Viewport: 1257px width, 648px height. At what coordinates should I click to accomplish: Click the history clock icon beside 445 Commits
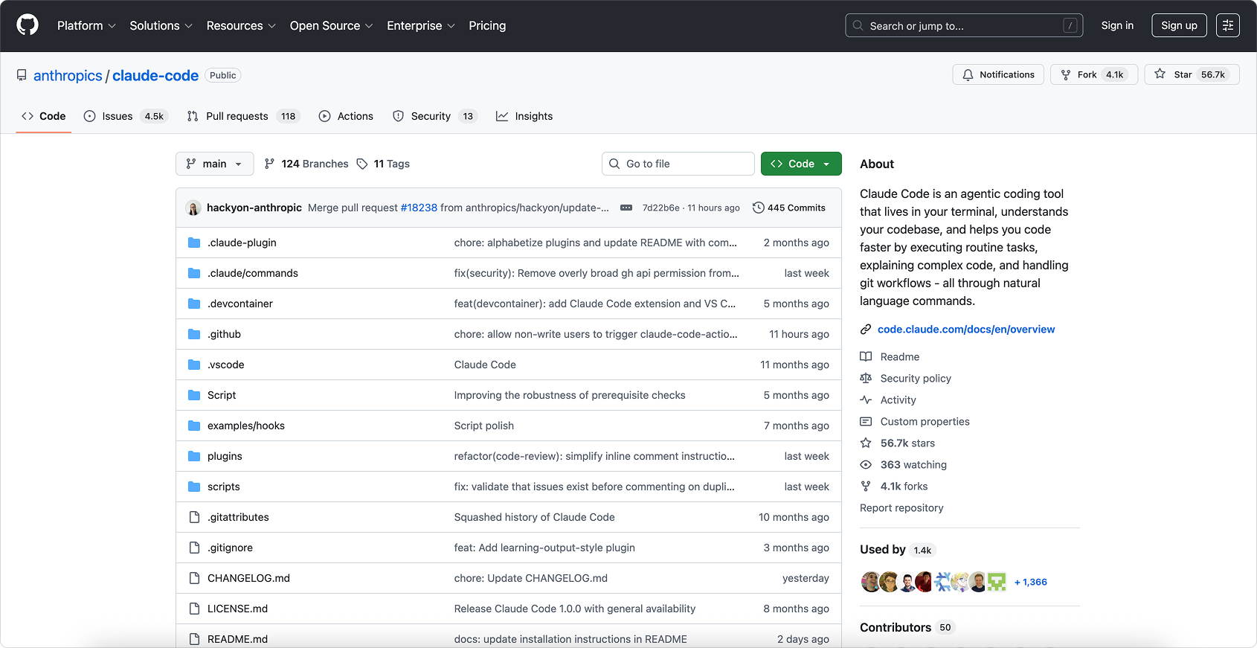pos(758,208)
